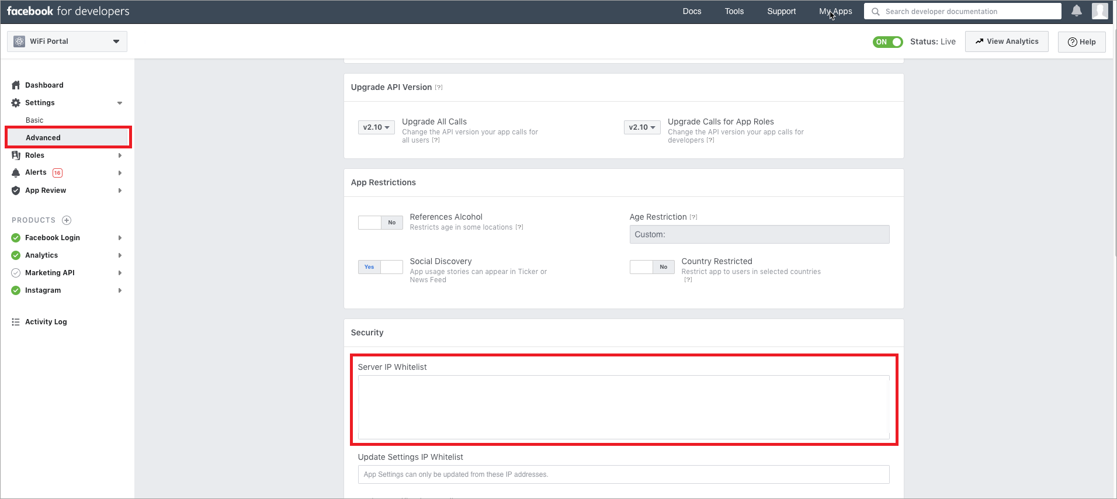The width and height of the screenshot is (1117, 499).
Task: Open the My Apps menu
Action: point(835,11)
